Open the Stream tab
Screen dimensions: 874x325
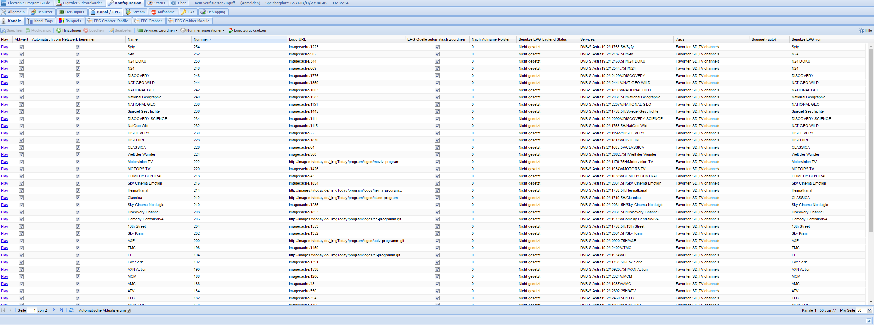click(x=135, y=12)
